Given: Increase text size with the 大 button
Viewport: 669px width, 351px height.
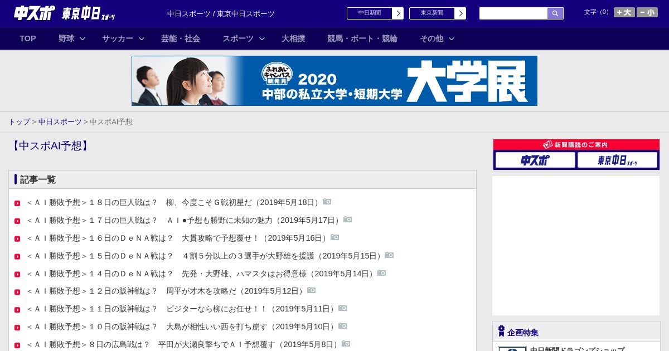Looking at the screenshot, I should (624, 12).
